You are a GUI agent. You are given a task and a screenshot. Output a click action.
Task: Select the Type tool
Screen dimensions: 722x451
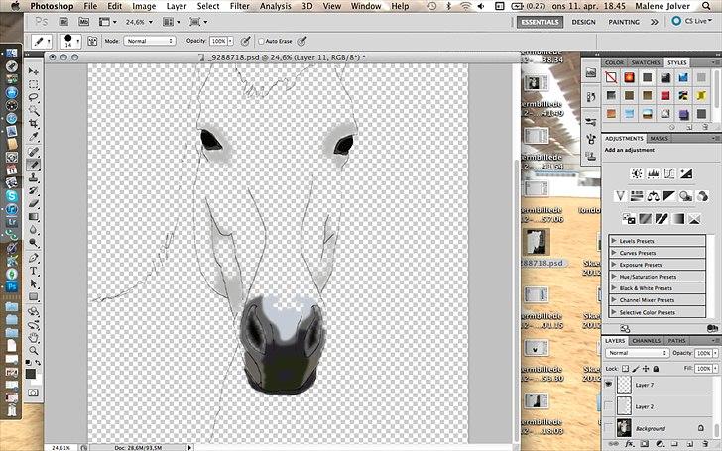(33, 270)
